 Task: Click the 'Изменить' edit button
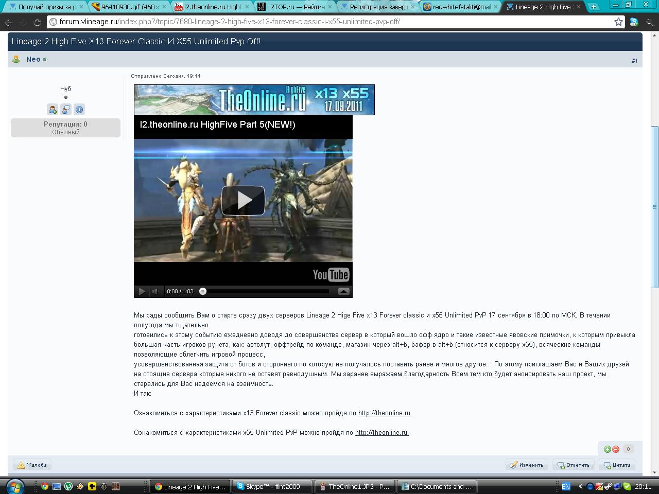(x=526, y=465)
